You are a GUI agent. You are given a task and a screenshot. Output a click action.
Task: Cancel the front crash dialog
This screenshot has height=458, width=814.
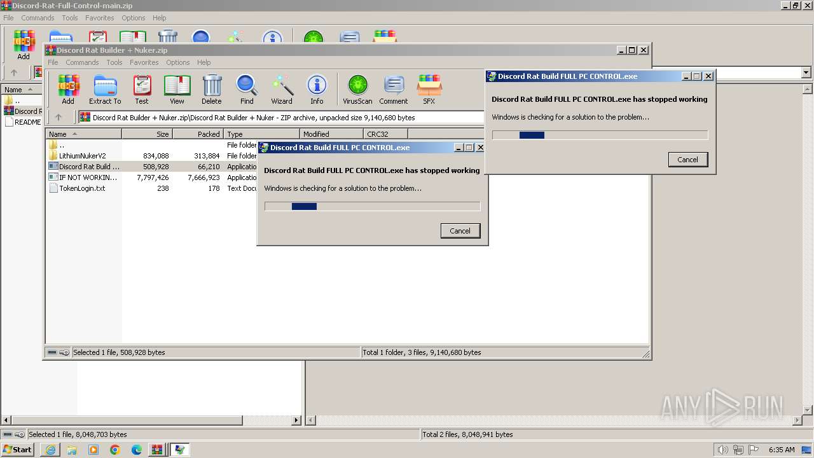(460, 231)
